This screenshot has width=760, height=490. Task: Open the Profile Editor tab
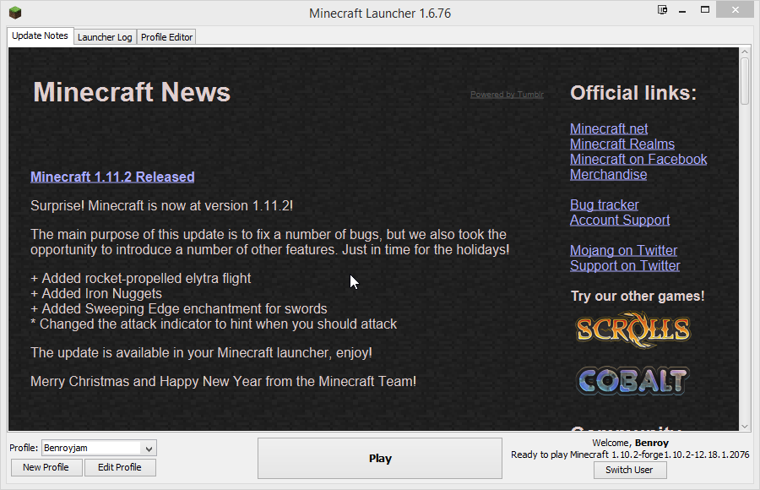[x=166, y=37]
